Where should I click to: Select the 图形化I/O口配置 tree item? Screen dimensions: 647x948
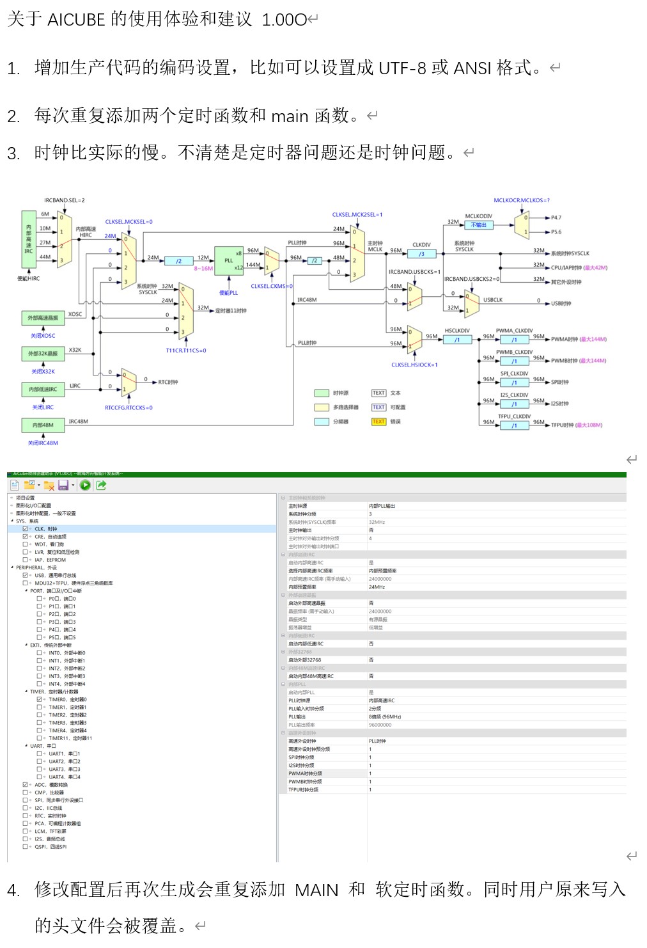[x=33, y=505]
